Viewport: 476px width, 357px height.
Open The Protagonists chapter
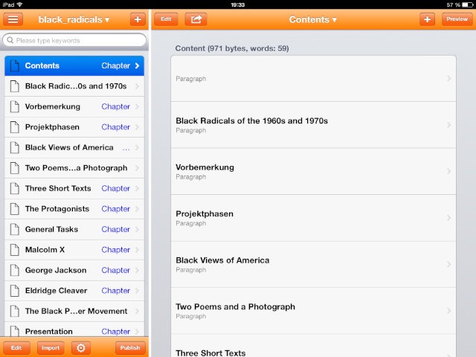tap(74, 209)
